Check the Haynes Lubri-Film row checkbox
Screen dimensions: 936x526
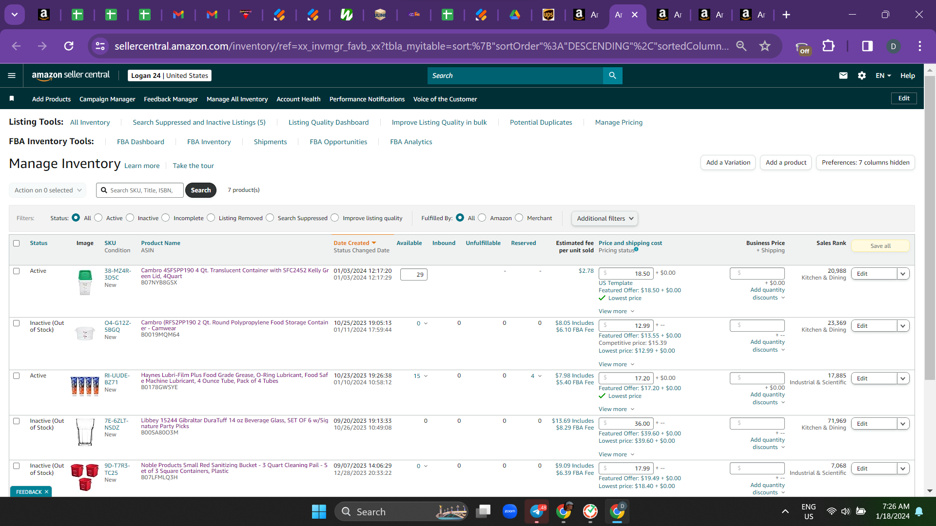[17, 376]
